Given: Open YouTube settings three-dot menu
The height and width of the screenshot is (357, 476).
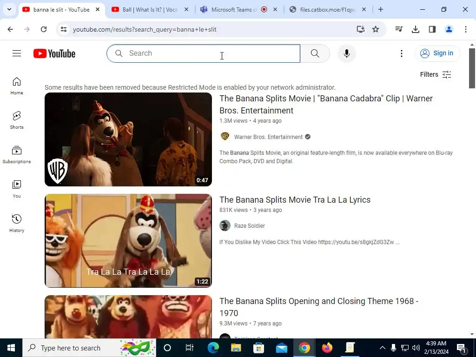Looking at the screenshot, I should point(401,53).
